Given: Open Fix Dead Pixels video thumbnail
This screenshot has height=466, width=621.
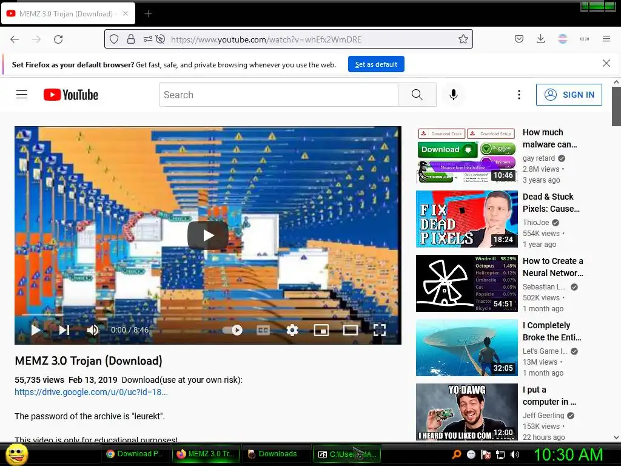Looking at the screenshot, I should (x=467, y=218).
